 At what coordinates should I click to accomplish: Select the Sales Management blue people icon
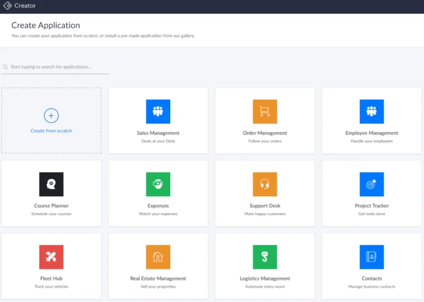158,112
